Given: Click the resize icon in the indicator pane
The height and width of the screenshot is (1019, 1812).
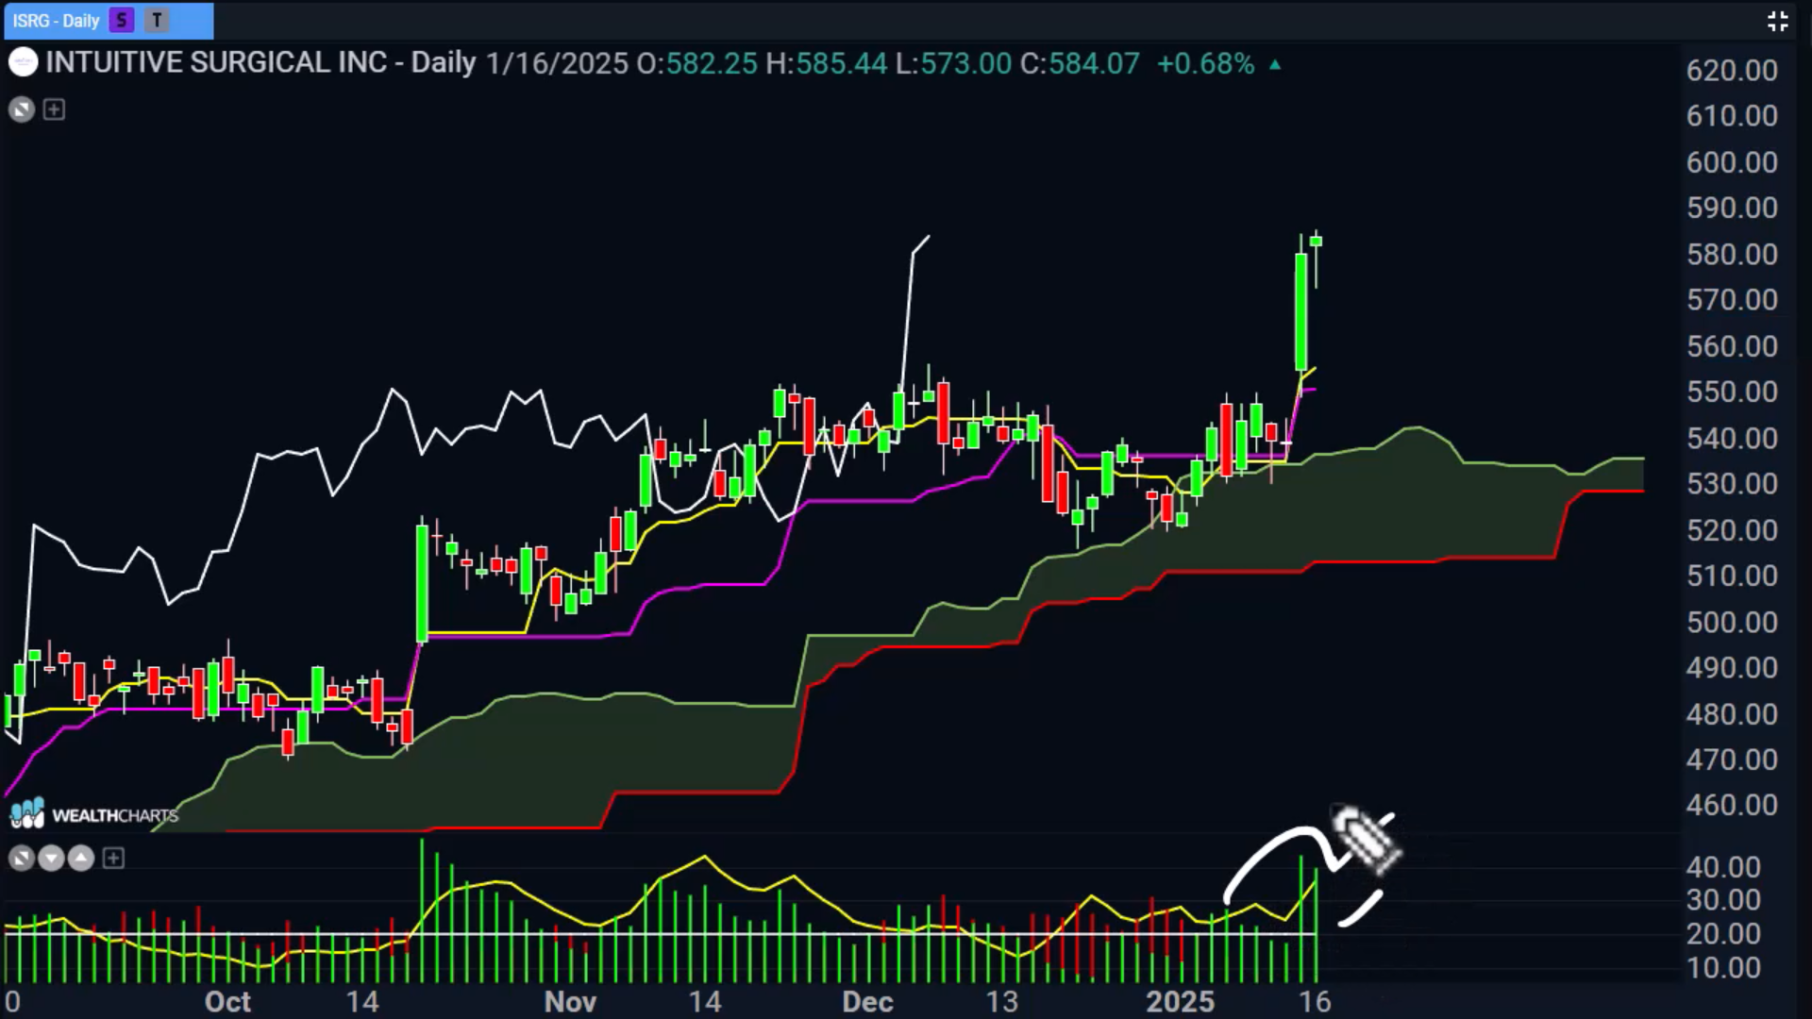Looking at the screenshot, I should pyautogui.click(x=22, y=859).
